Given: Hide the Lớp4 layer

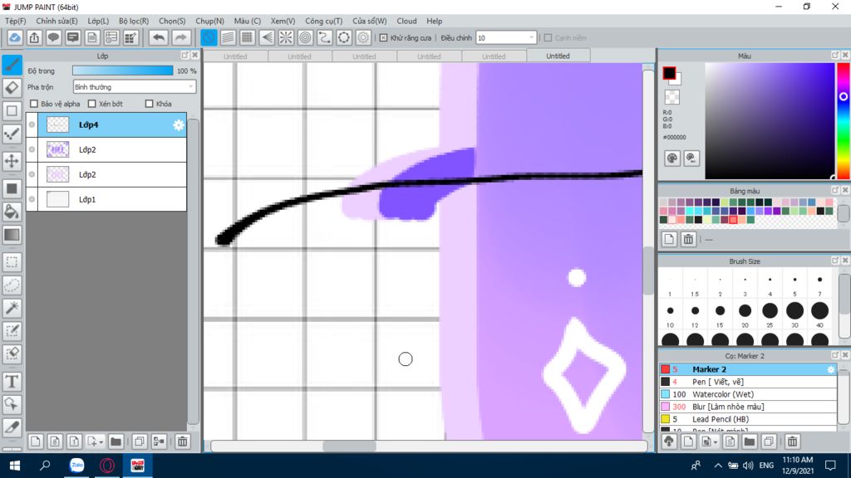Looking at the screenshot, I should pos(32,124).
